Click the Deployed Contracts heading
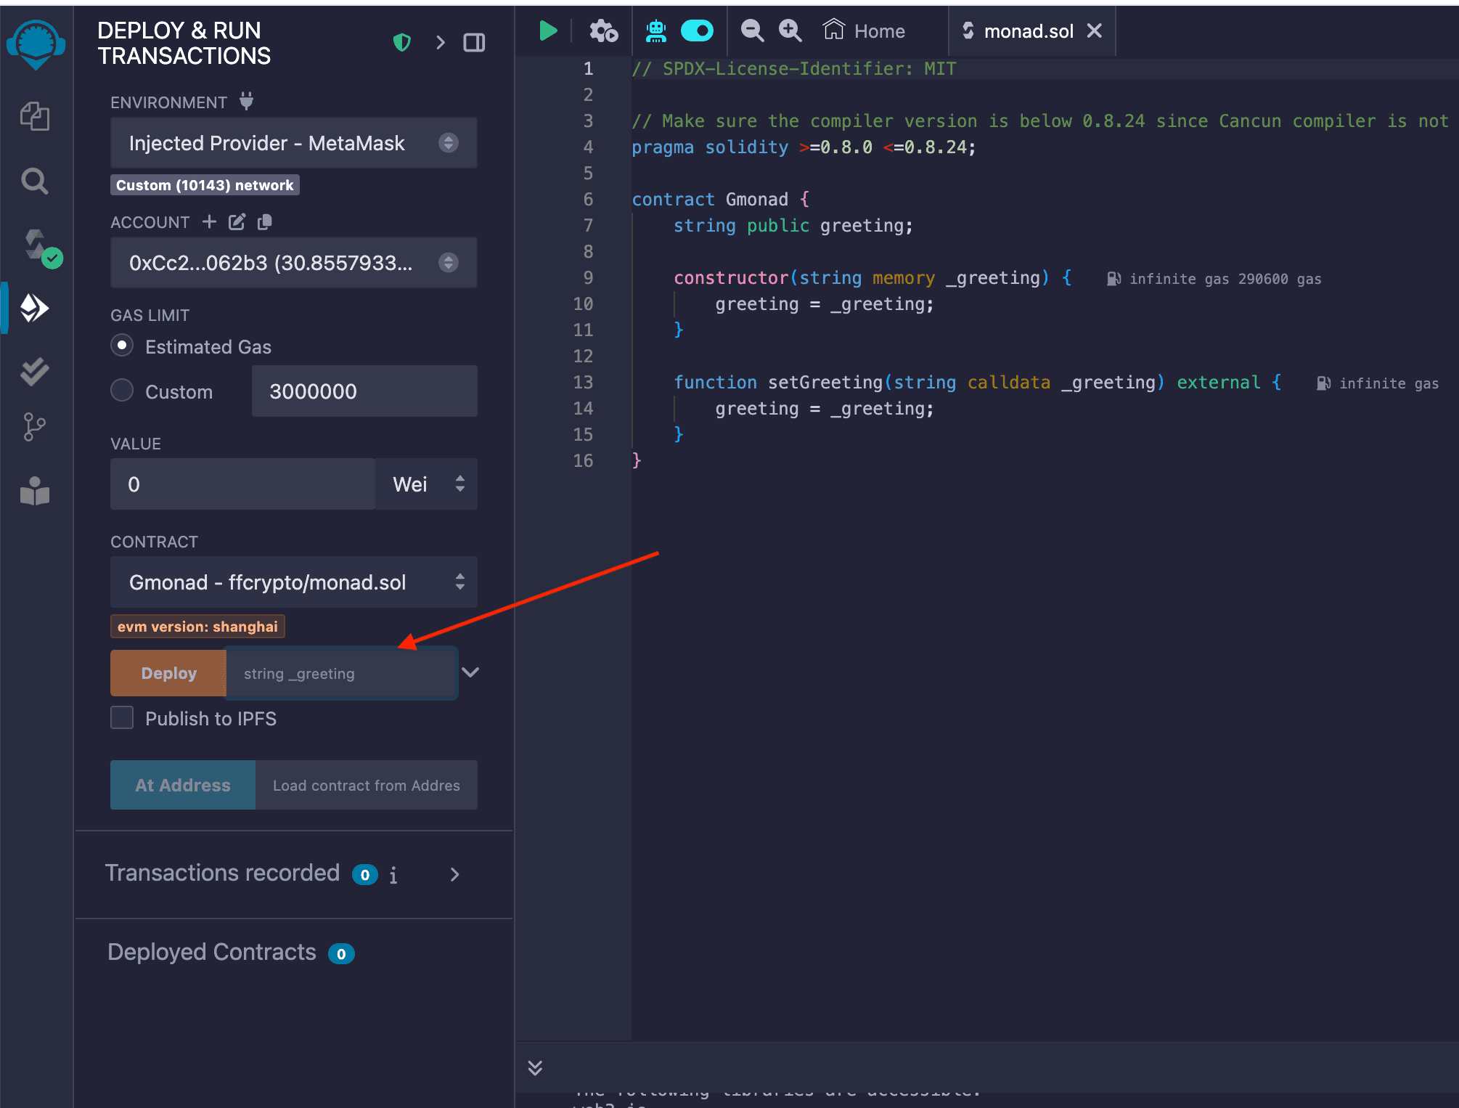The image size is (1459, 1108). pyautogui.click(x=212, y=952)
